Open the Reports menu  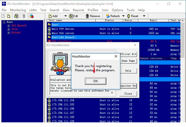pos(78,10)
